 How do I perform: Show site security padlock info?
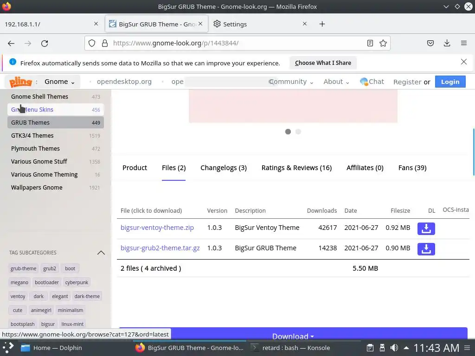[105, 43]
